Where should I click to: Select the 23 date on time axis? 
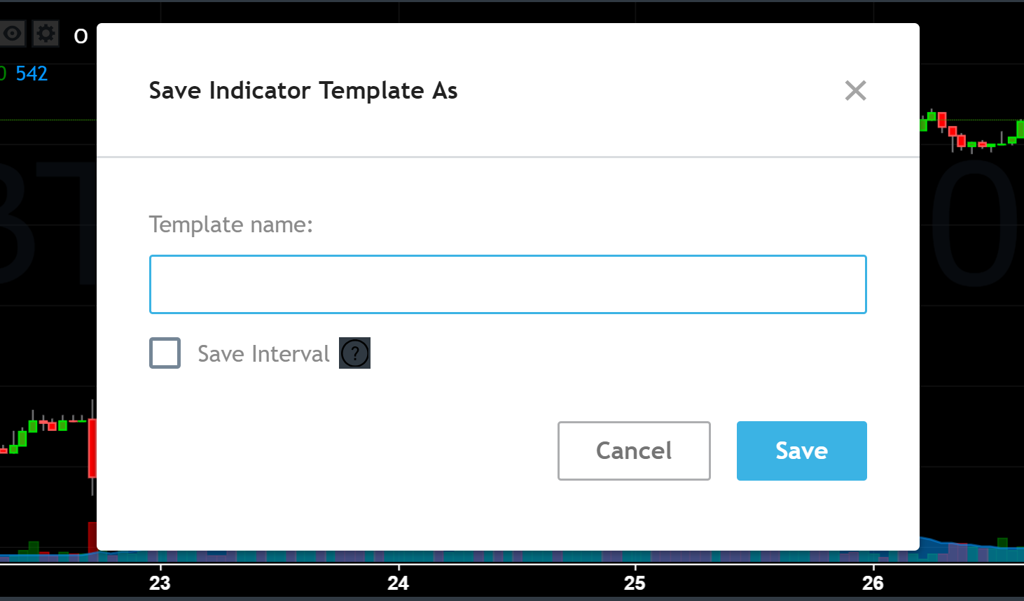[160, 583]
